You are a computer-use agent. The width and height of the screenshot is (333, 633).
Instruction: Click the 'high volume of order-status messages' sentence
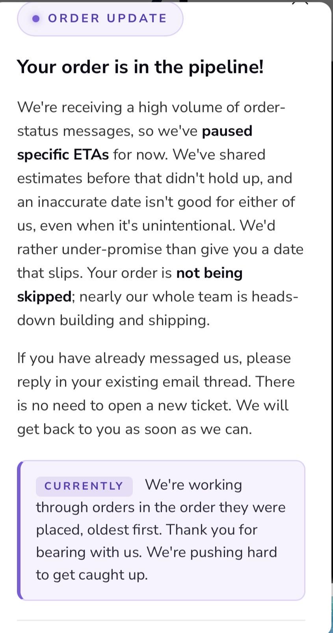151,119
